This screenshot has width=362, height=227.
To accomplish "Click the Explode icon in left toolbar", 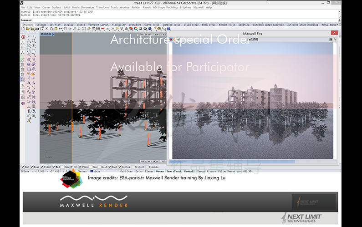I will pos(33,74).
